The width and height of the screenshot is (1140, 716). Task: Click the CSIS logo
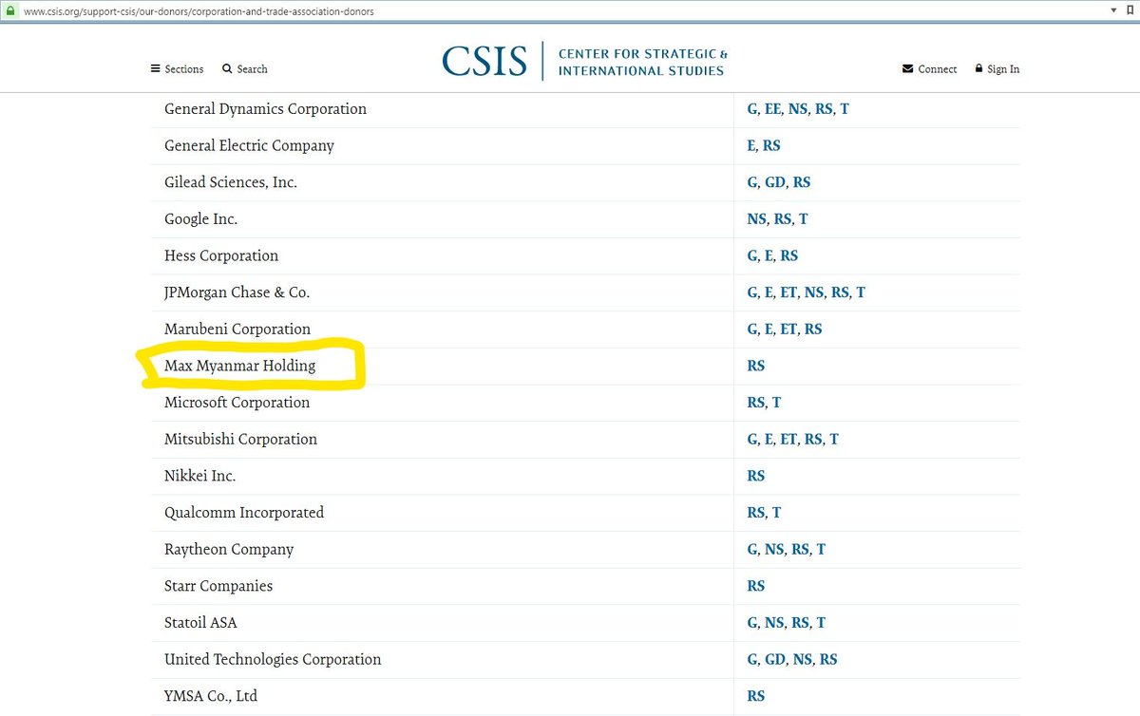[484, 62]
